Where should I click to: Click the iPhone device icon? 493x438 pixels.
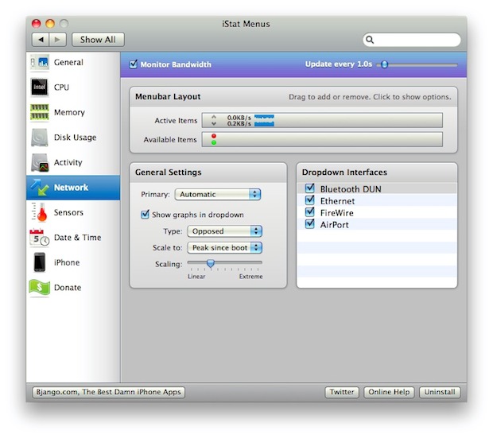(x=40, y=262)
